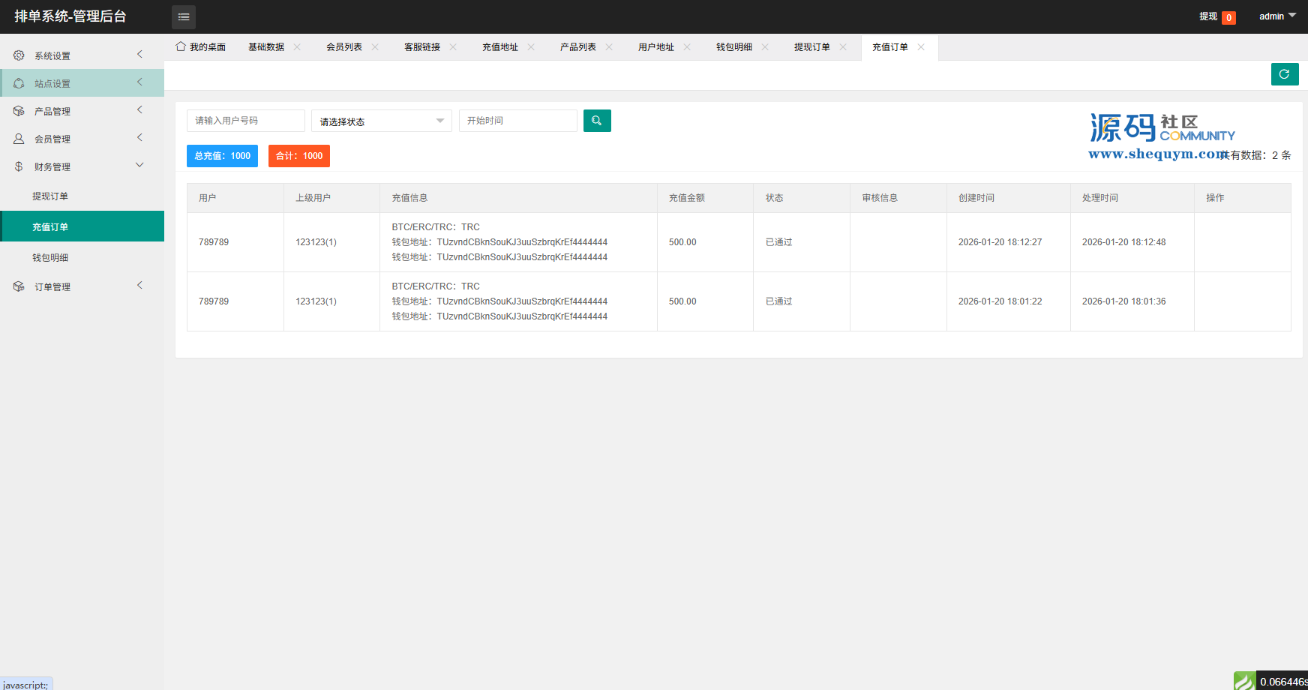Expand 订单管理 sidebar menu
Image resolution: width=1308 pixels, height=690 pixels.
[x=82, y=286]
